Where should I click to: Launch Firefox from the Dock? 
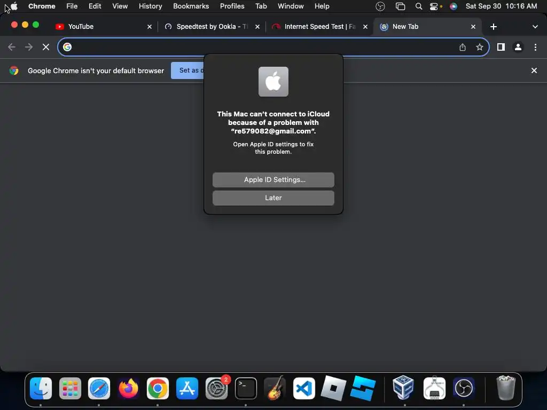click(128, 388)
